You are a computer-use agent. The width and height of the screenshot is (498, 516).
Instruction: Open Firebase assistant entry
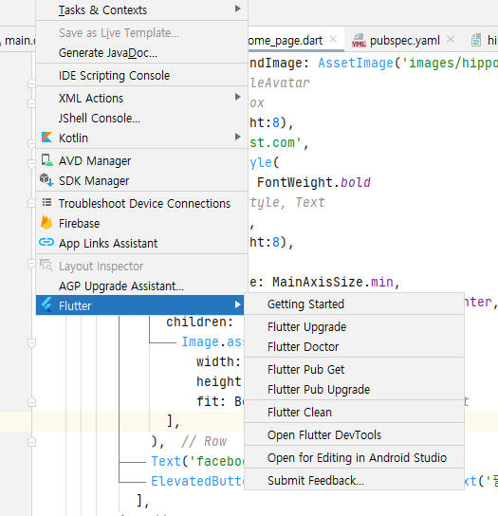(x=142, y=223)
